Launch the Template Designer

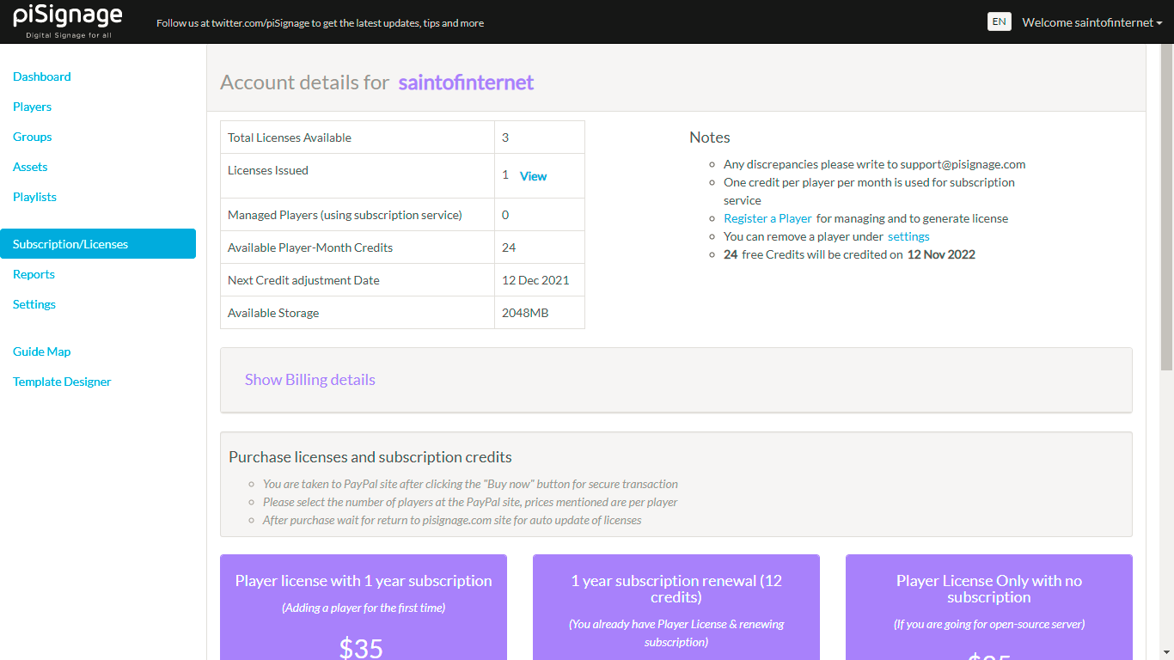point(62,382)
